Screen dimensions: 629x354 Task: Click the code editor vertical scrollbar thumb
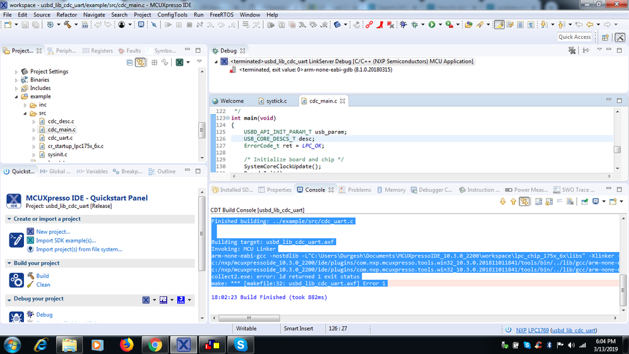click(x=617, y=149)
